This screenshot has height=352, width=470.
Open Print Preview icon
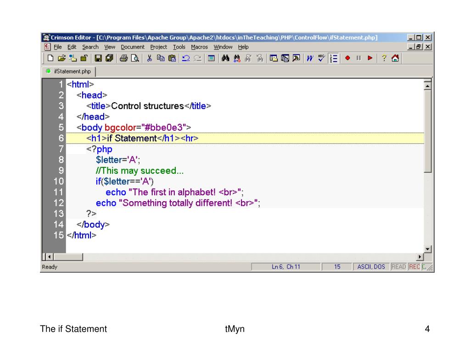[135, 58]
